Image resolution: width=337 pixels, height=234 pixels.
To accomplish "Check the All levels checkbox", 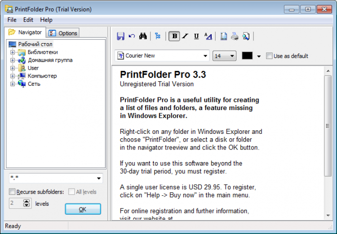I will [x=71, y=192].
